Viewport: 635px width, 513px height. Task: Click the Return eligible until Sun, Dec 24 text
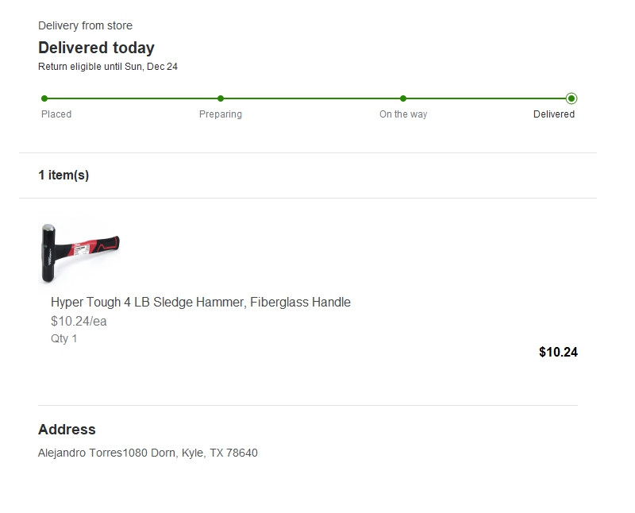point(108,67)
